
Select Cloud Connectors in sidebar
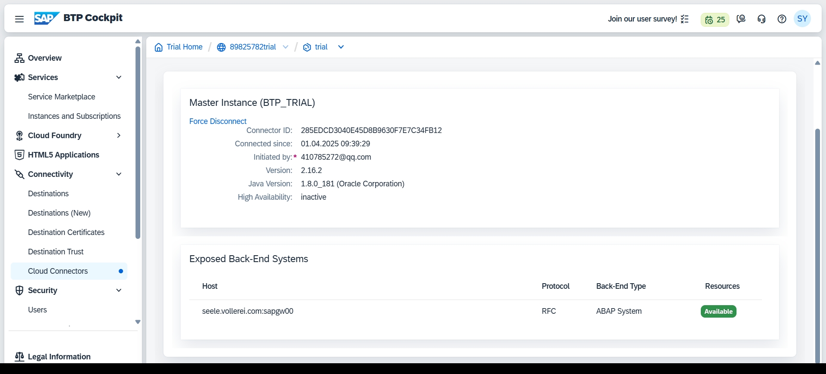click(69, 271)
